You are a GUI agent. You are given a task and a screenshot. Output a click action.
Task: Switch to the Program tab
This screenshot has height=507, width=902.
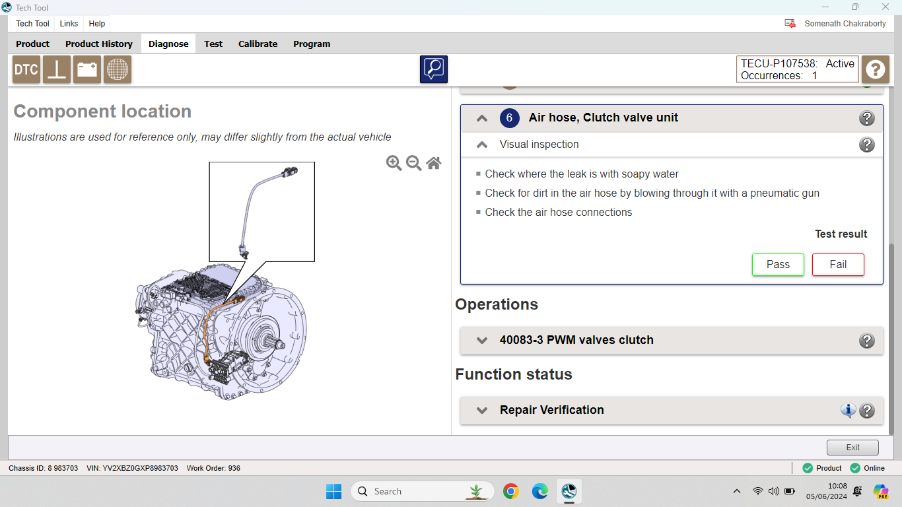point(312,44)
